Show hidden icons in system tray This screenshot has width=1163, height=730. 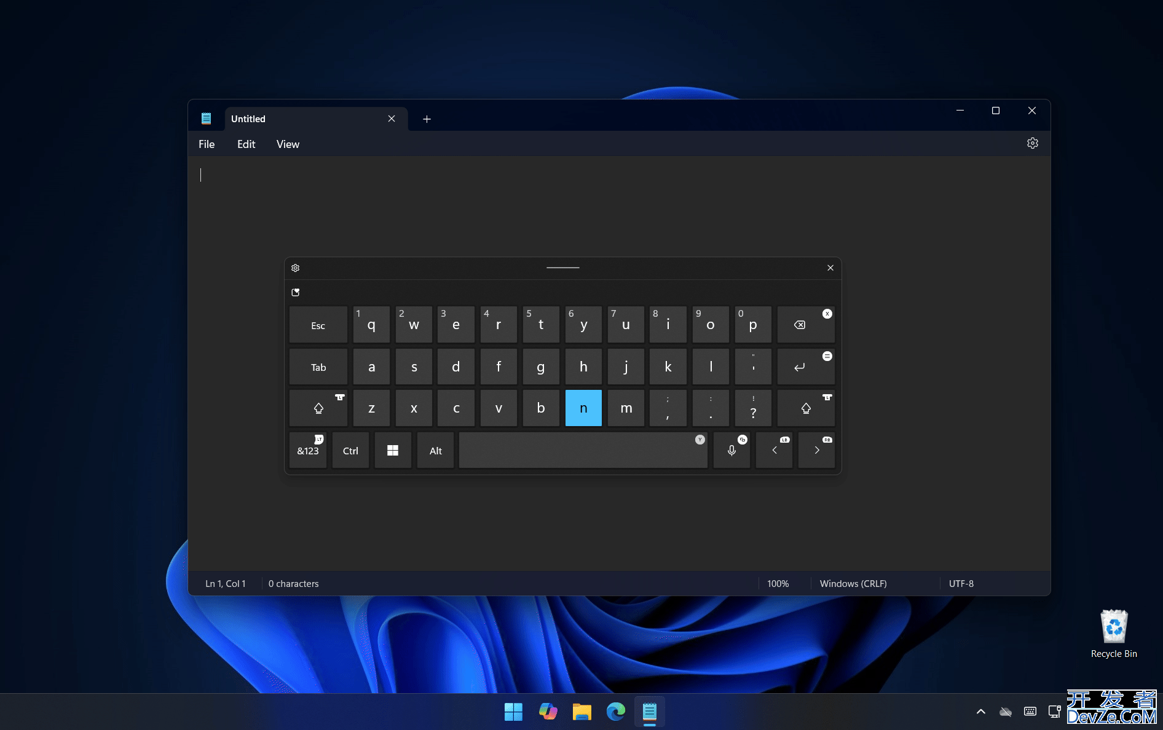(980, 712)
